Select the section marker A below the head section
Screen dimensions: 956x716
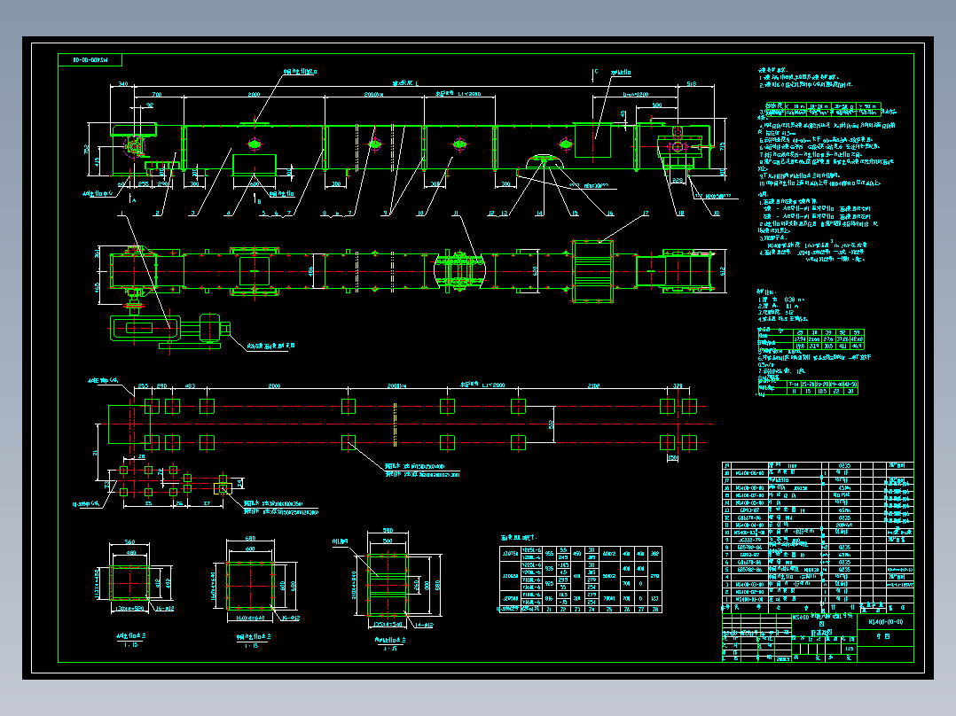point(134,199)
